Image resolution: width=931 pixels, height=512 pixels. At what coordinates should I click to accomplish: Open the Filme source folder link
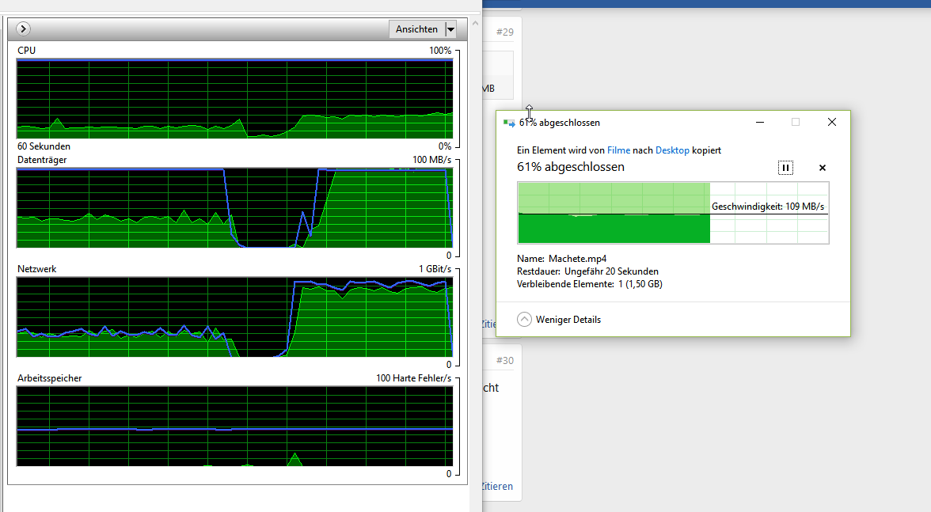pos(620,150)
